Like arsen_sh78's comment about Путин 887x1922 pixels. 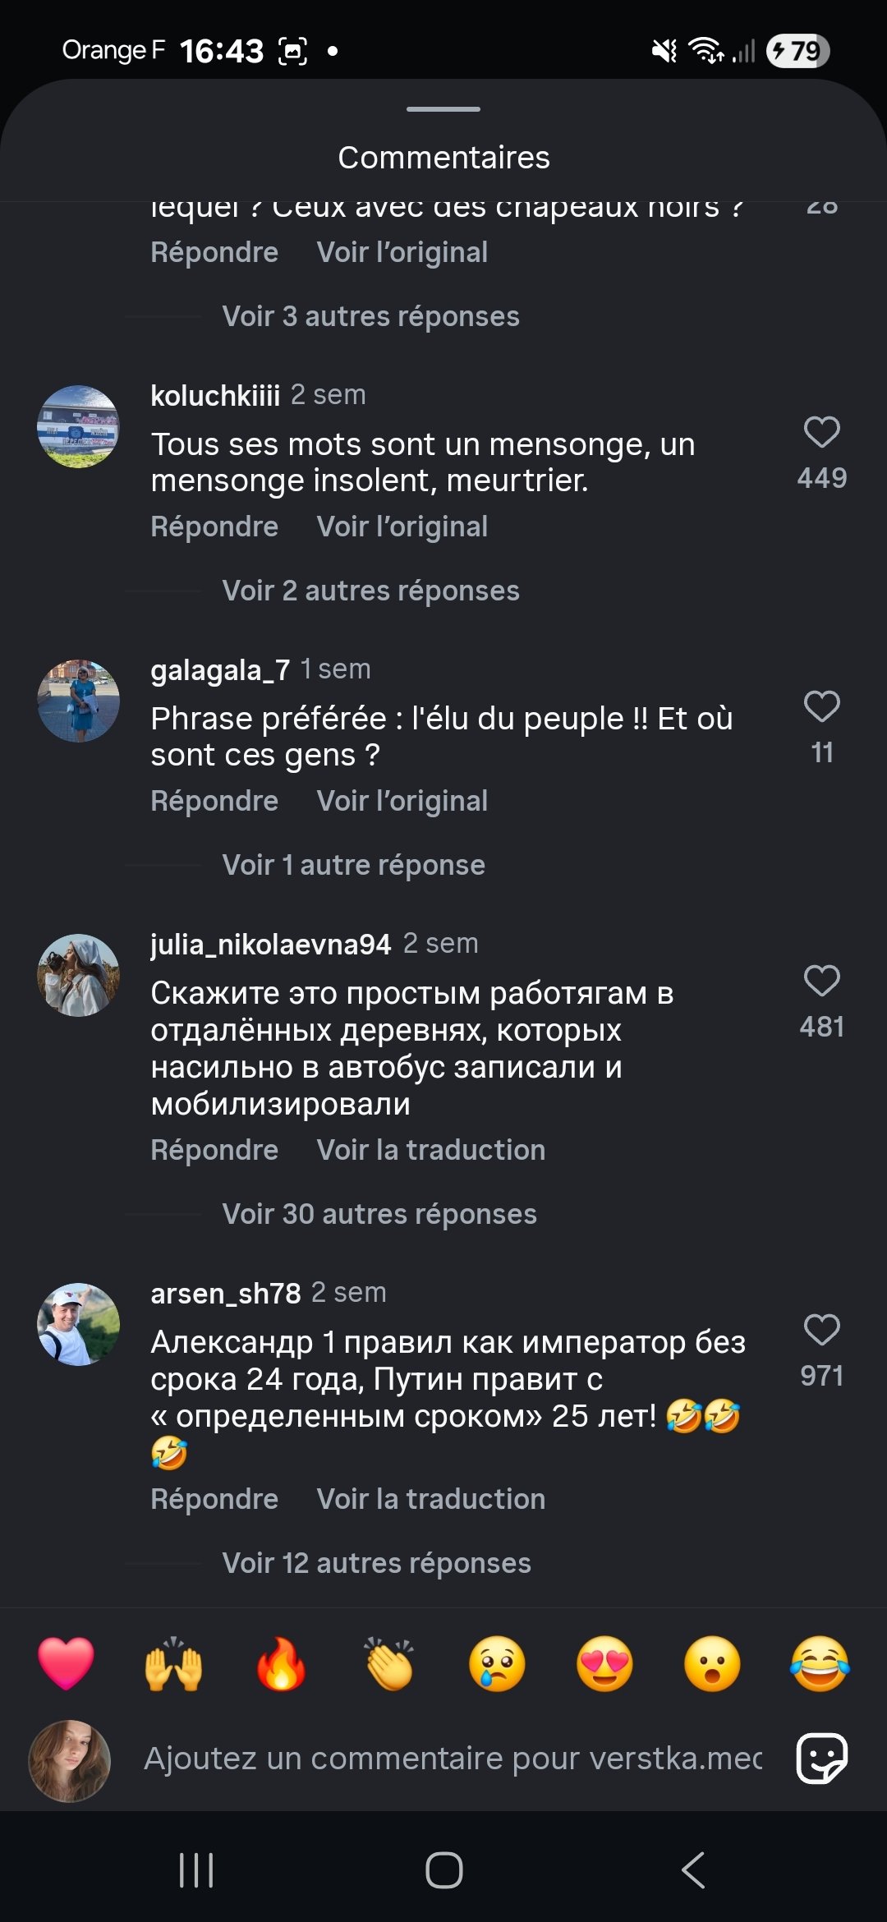click(x=821, y=1331)
